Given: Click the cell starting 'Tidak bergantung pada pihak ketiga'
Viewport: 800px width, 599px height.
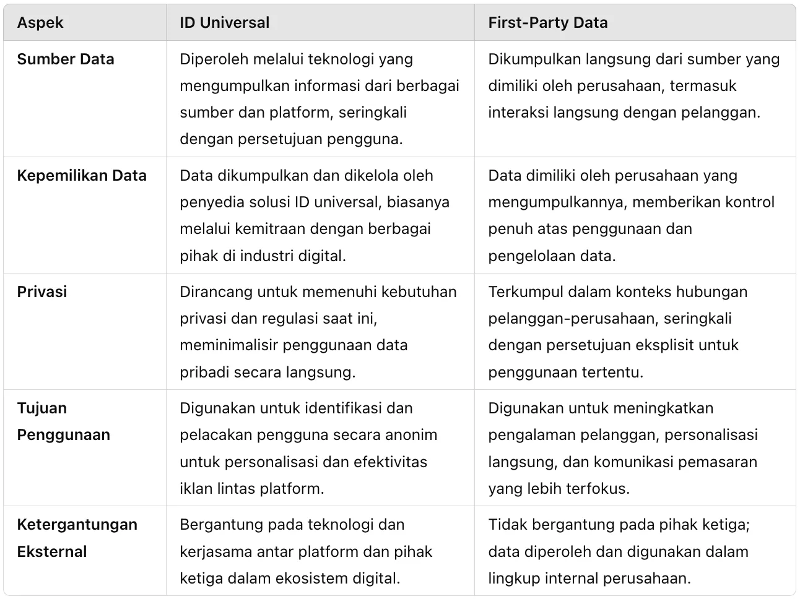Looking at the screenshot, I should point(619,551).
